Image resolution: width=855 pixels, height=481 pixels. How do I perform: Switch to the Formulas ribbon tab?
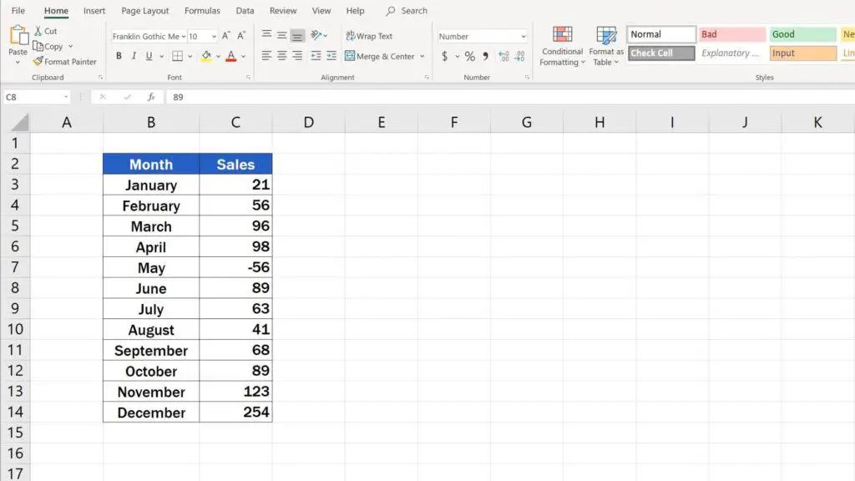click(201, 11)
